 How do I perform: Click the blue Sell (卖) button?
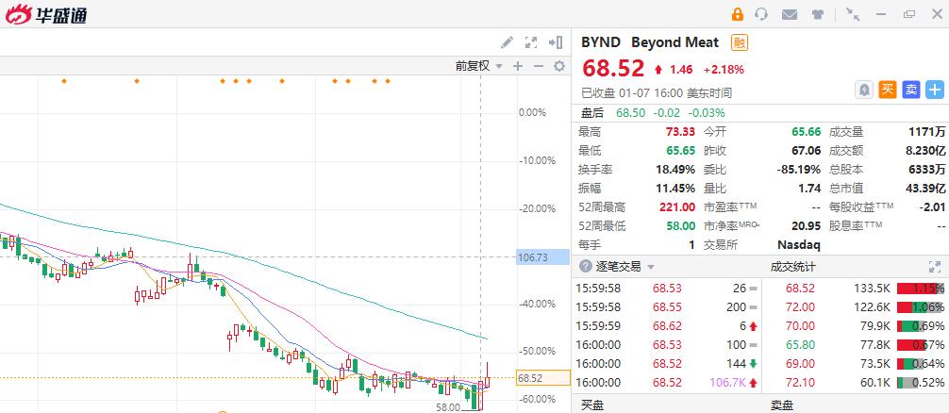coord(911,91)
